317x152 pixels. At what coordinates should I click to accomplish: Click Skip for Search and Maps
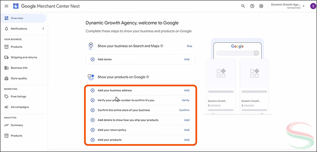click(x=189, y=46)
